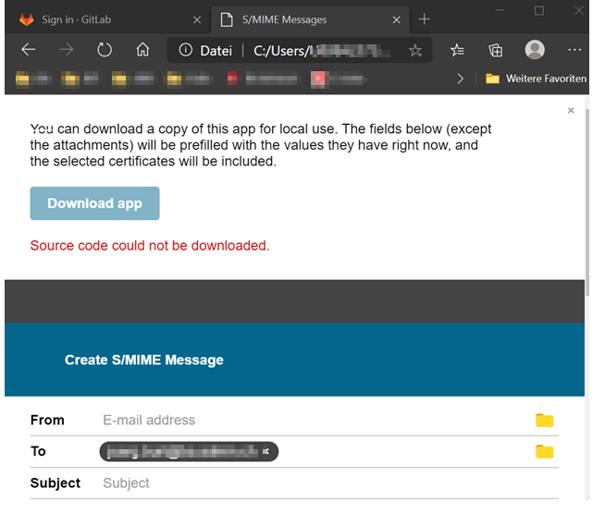Click the Download app button
The width and height of the screenshot is (605, 513).
(x=94, y=203)
